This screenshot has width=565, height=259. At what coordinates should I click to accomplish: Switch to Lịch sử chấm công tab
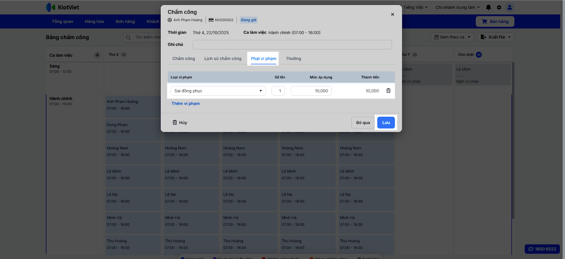(223, 59)
